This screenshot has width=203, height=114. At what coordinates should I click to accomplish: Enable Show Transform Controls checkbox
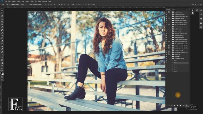click(x=29, y=4)
